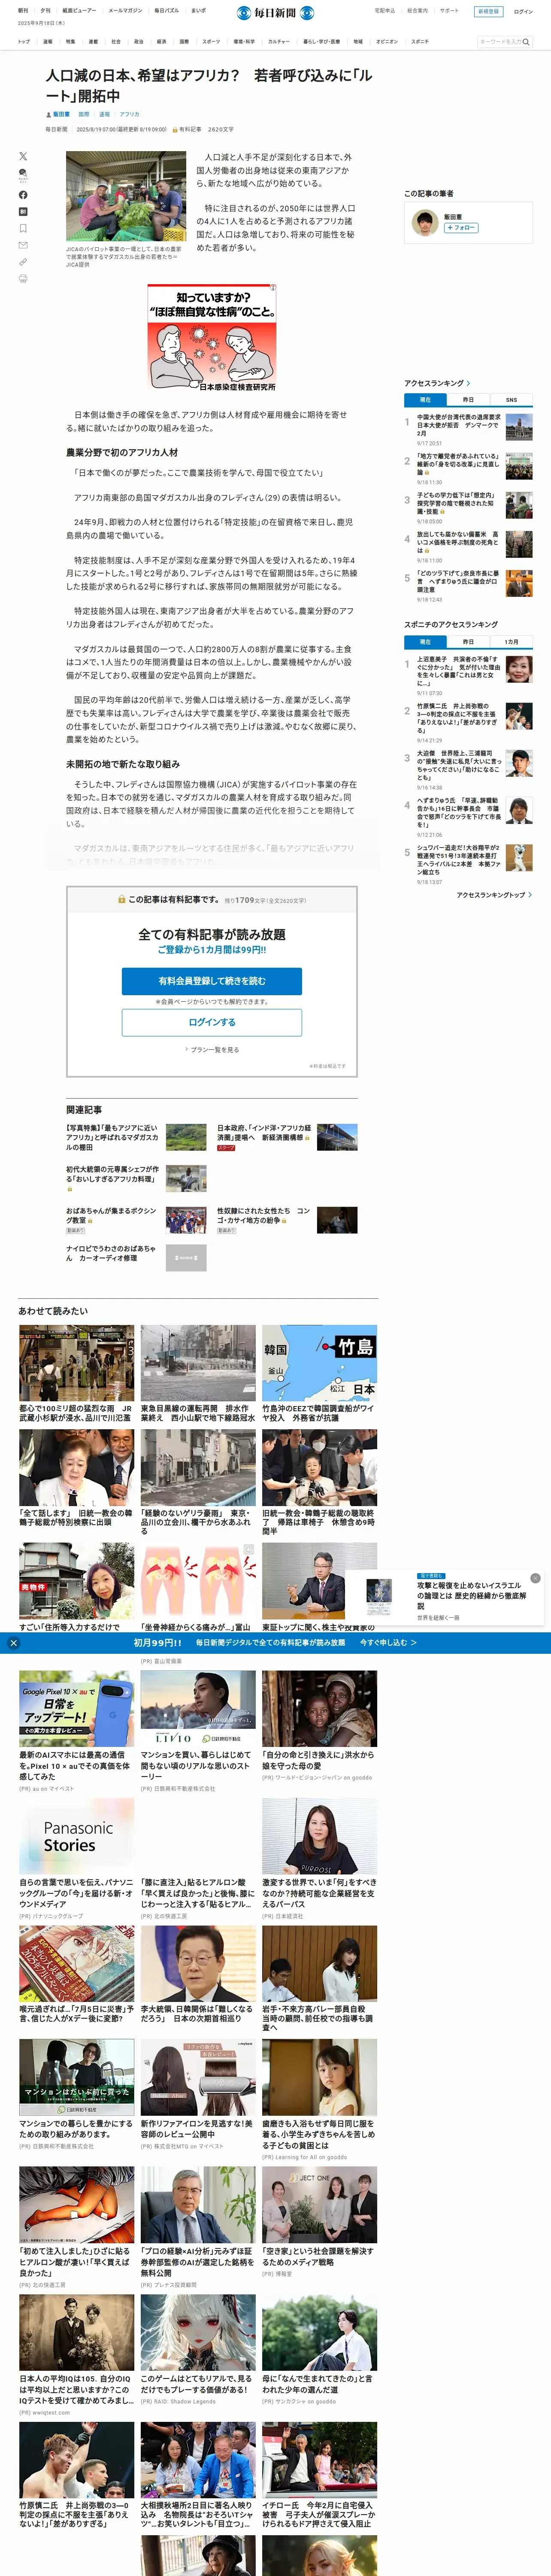Screen dimensions: 551x2576
Task: Select the 現在 tab in スポニチ ranking
Action: [425, 642]
